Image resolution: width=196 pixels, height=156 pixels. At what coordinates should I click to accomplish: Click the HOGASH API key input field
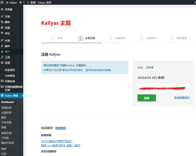pos(163,88)
